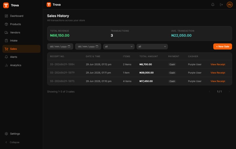Collapse the sidebar using the Collapse label

tap(15, 142)
